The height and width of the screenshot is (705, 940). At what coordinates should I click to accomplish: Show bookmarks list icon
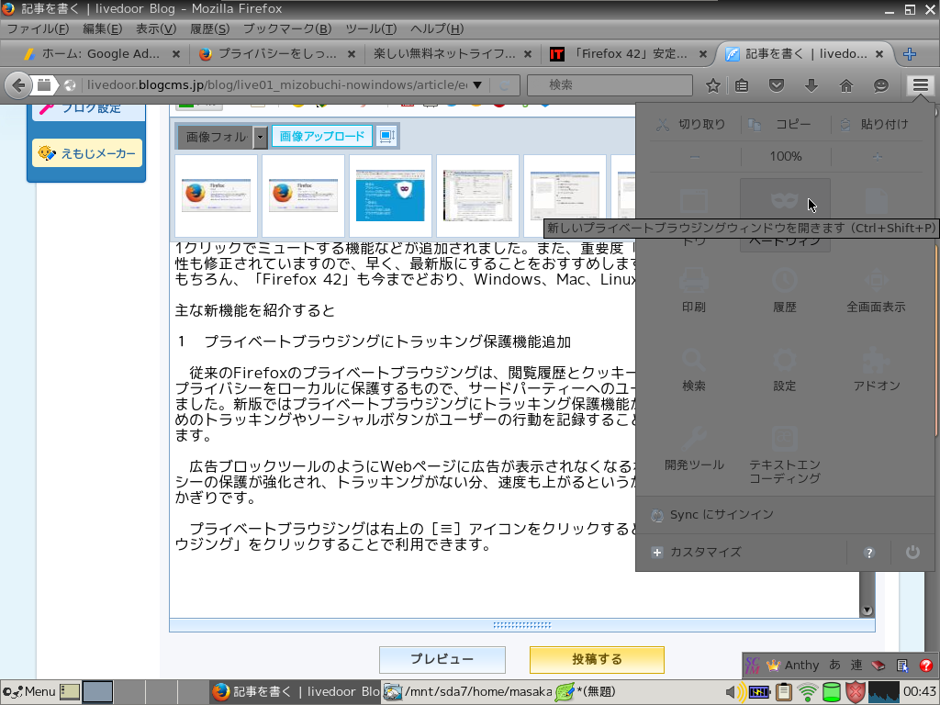tap(742, 85)
